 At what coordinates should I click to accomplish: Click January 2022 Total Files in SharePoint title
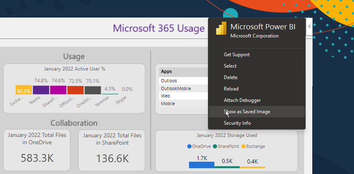click(112, 139)
